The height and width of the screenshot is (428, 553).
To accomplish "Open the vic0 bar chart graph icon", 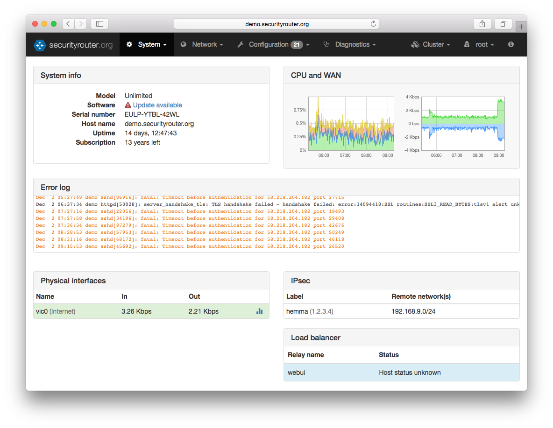I will tap(260, 311).
